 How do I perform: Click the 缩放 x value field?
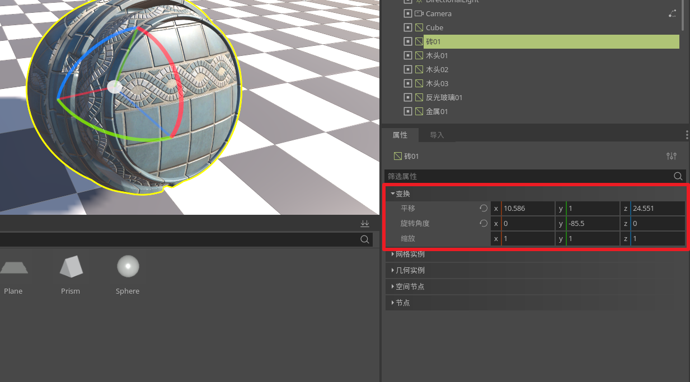(x=528, y=238)
